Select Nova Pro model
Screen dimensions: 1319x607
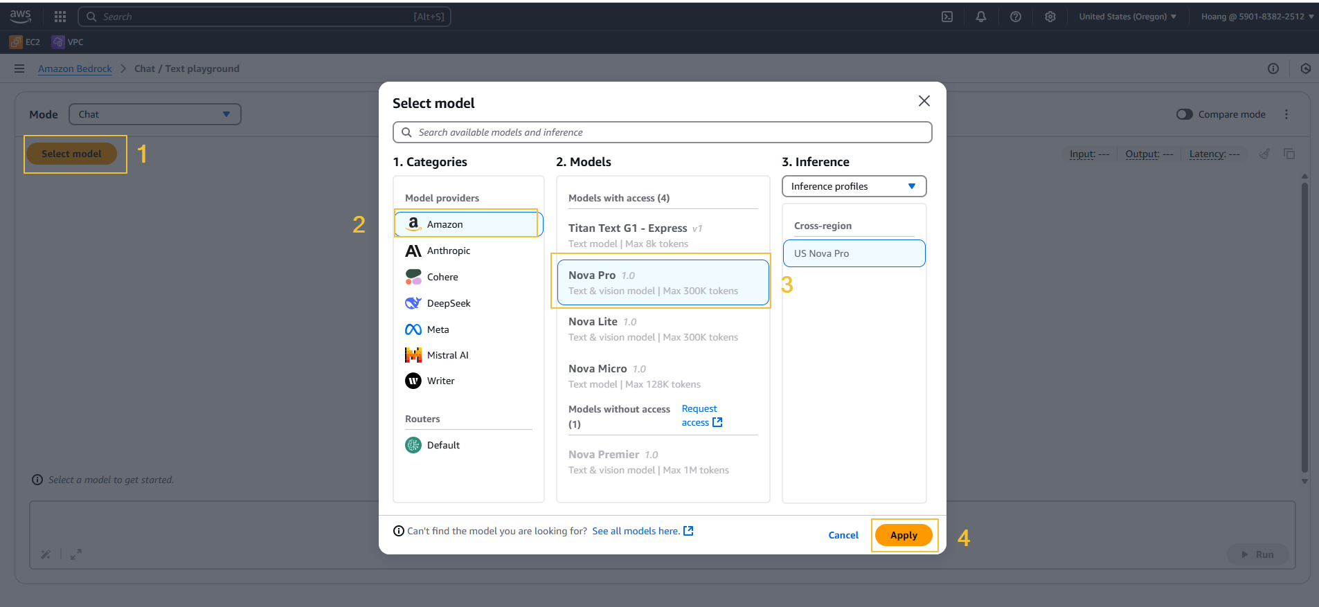click(663, 282)
